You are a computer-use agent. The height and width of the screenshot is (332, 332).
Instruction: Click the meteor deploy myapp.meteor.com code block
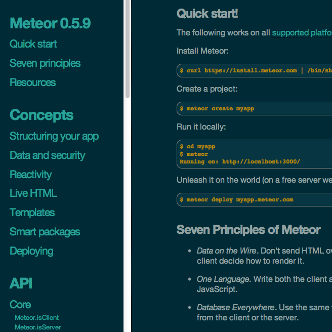pos(254,200)
